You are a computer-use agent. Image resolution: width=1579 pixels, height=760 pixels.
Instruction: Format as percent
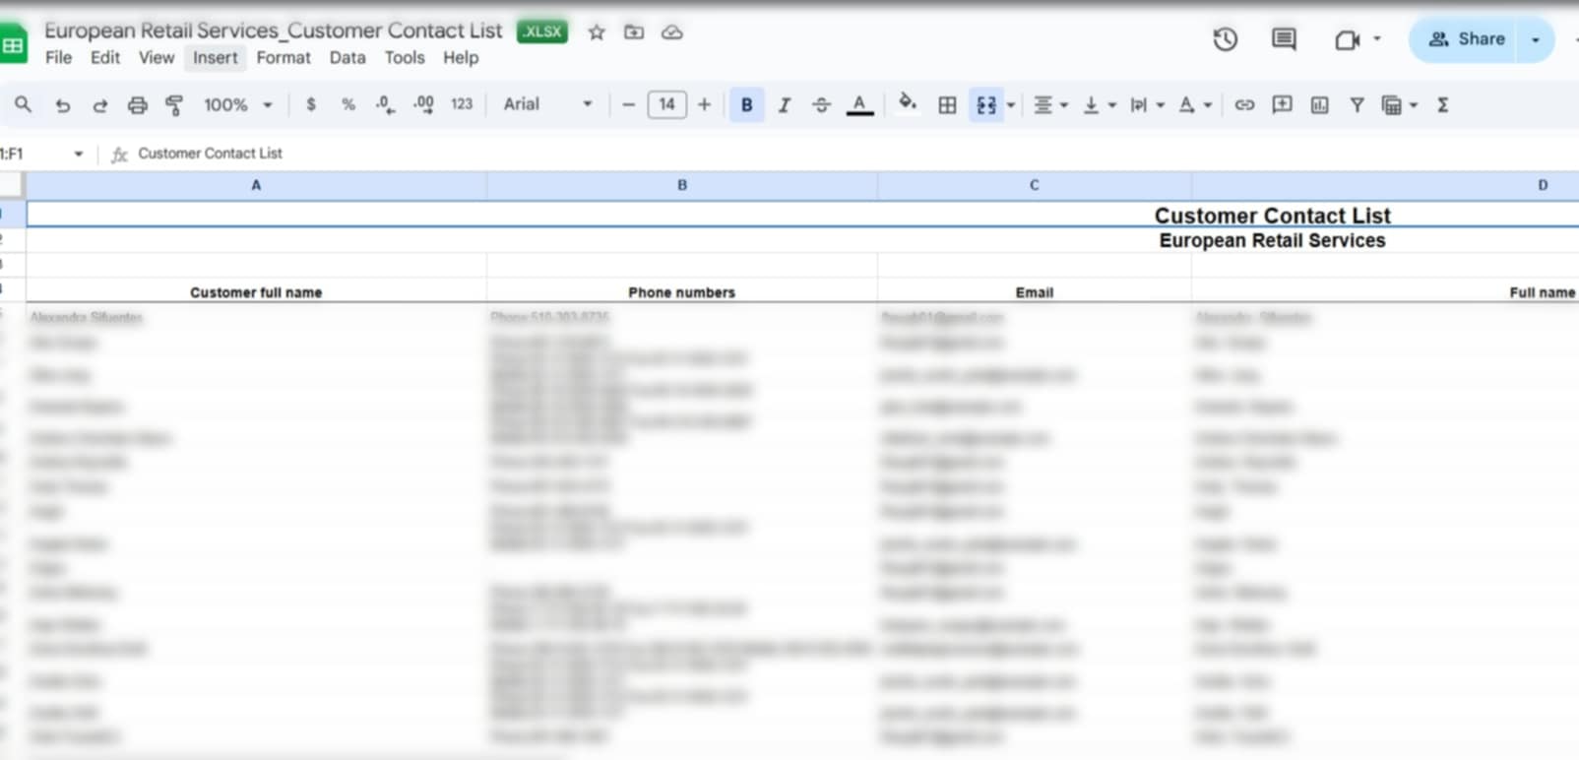pos(347,104)
